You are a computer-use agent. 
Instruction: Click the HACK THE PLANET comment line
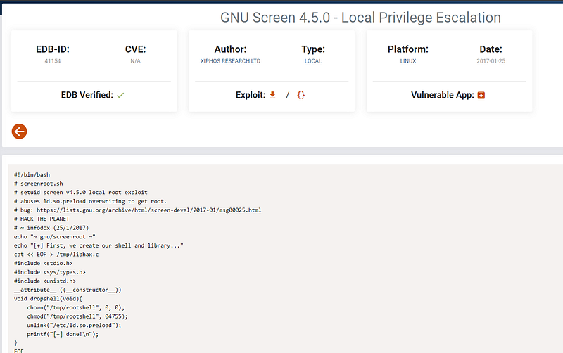[x=42, y=219]
